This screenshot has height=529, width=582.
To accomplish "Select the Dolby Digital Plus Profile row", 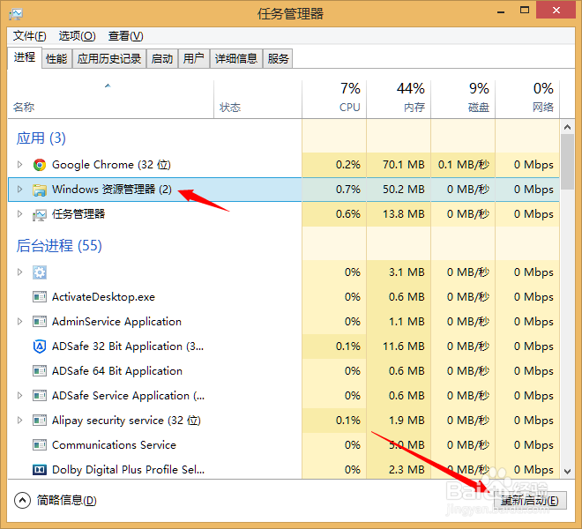I will tap(284, 470).
